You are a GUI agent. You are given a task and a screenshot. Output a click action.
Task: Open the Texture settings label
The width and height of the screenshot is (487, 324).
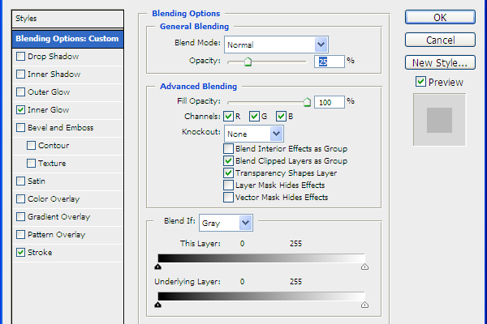52,164
